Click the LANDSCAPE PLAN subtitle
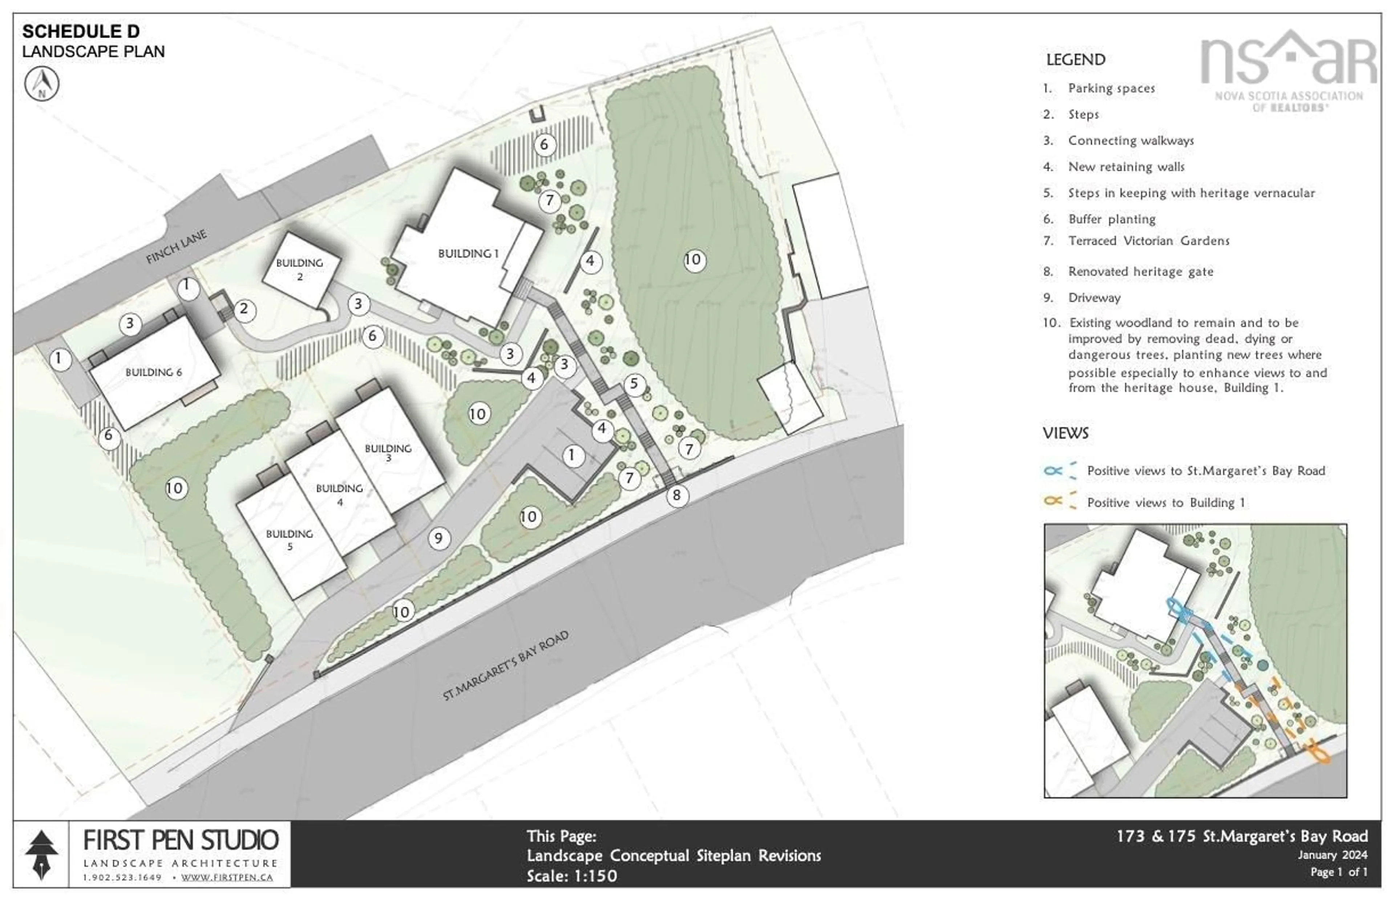This screenshot has width=1395, height=902. [93, 52]
